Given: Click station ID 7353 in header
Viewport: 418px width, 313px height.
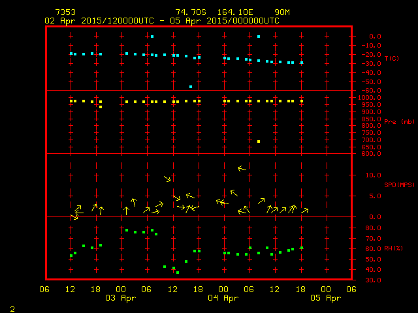Looking at the screenshot, I should click(65, 12).
